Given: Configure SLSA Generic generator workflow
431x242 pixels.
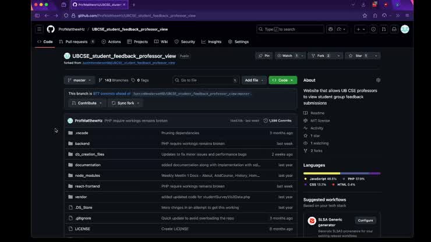Looking at the screenshot, I should (365, 220).
